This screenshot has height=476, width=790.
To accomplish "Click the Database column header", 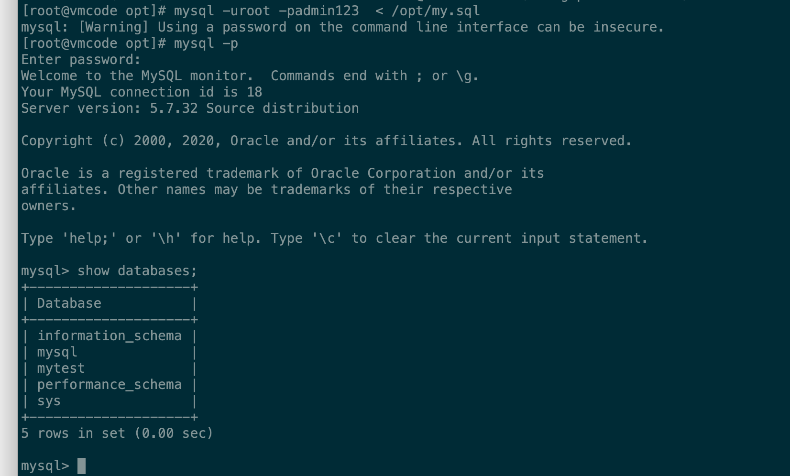I will click(x=69, y=303).
